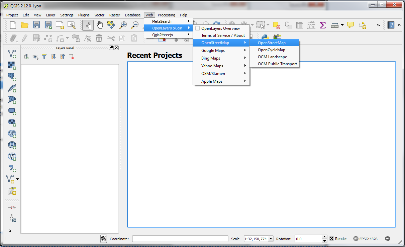Choose OpenCycleMap from the submenu
This screenshot has height=247, width=405.
[x=271, y=50]
